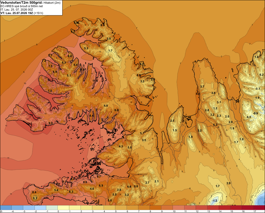265x213 pixels.
Task: Click the 2.5 temperature value
Action: click(172, 121)
